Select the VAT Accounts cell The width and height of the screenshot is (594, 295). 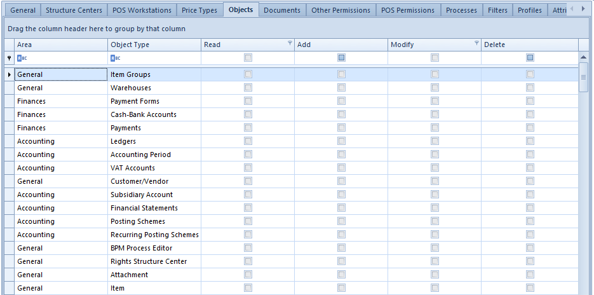154,168
